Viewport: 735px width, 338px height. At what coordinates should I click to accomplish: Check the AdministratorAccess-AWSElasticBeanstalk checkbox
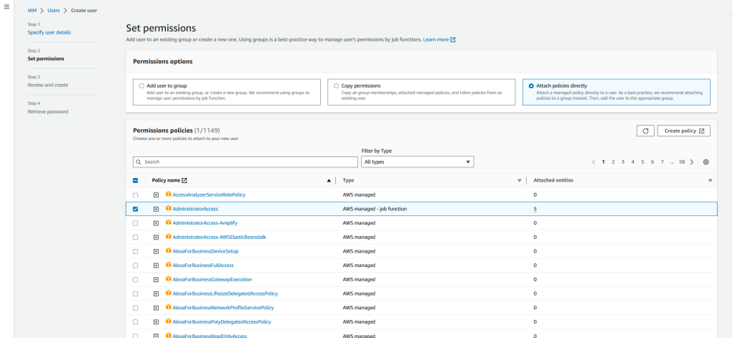point(136,238)
